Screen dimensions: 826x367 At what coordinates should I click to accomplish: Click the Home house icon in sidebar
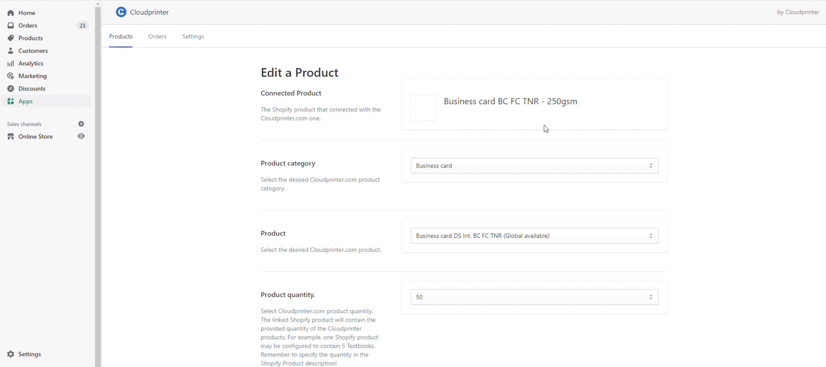coord(11,13)
